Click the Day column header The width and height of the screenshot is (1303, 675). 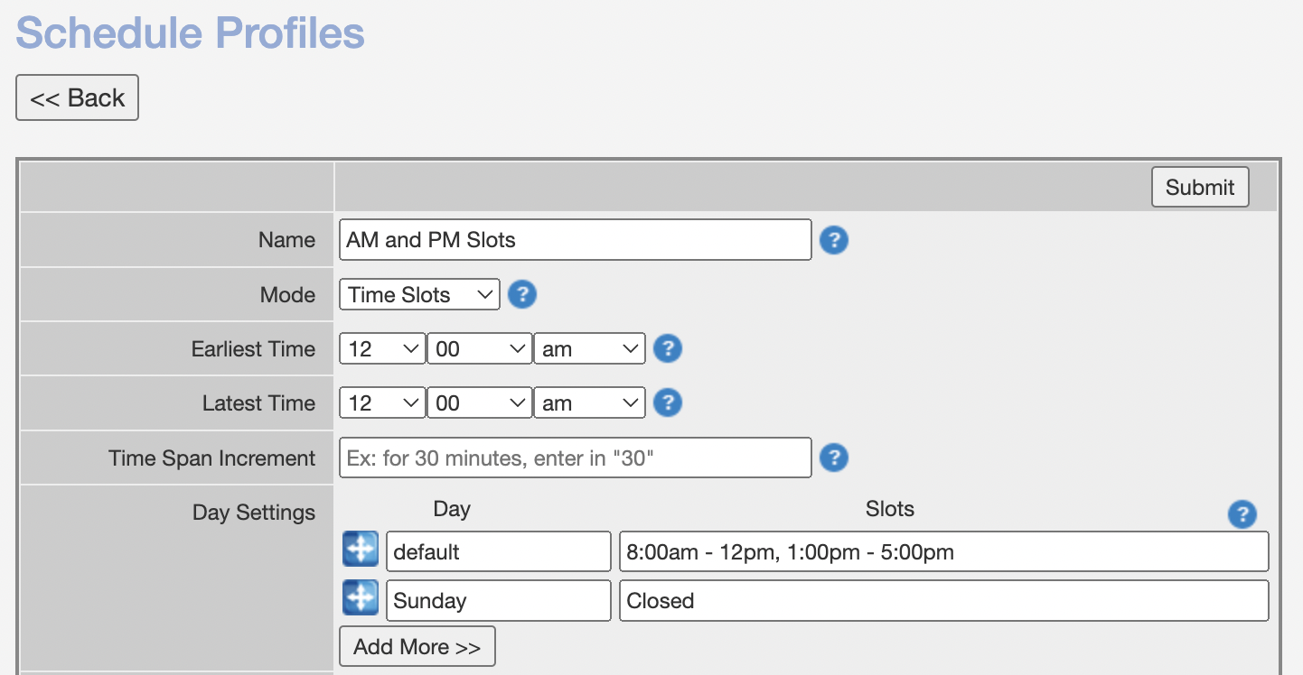[x=452, y=509]
